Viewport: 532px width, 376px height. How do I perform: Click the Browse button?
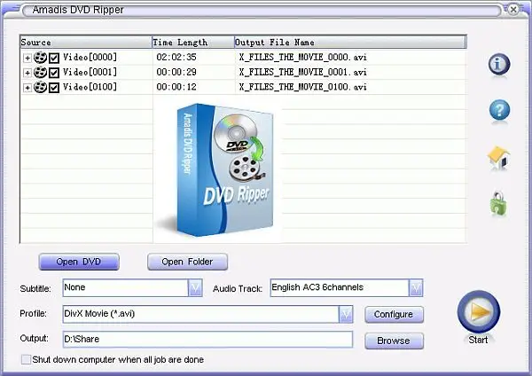click(x=394, y=341)
